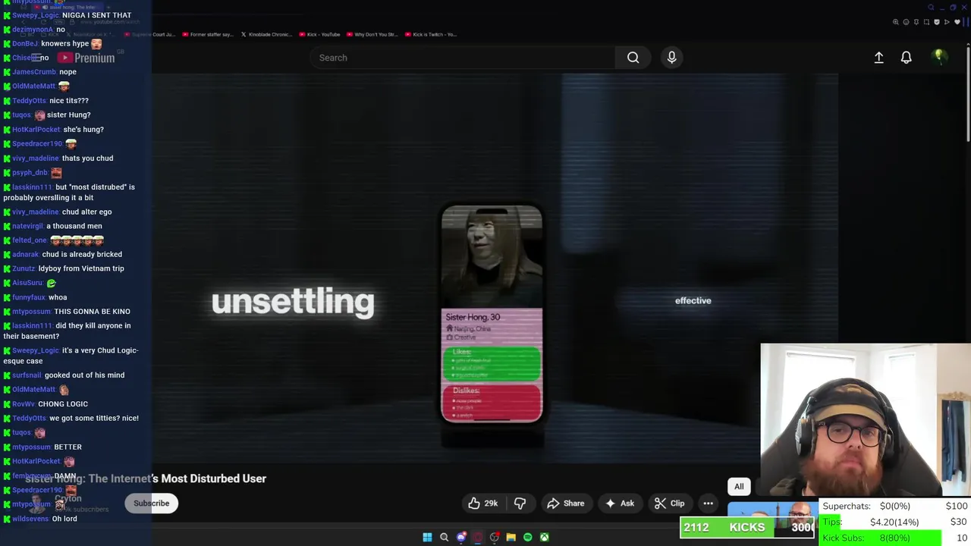Viewport: 971px width, 546px height.
Task: Click browser send arrow toolbar icon
Action: pyautogui.click(x=947, y=22)
